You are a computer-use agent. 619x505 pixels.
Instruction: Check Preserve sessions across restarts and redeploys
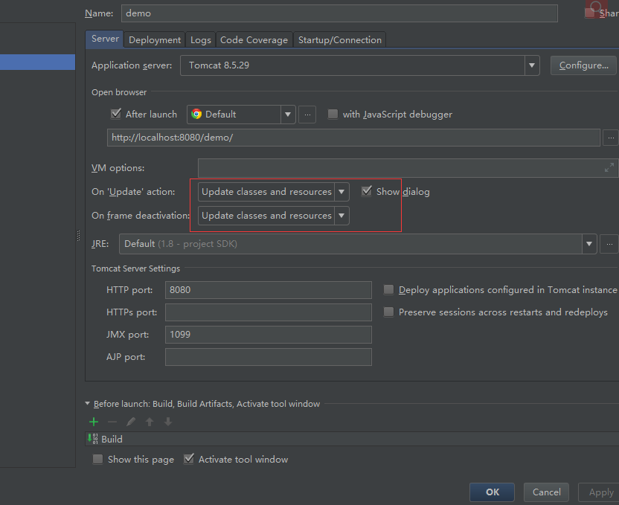[x=388, y=312]
